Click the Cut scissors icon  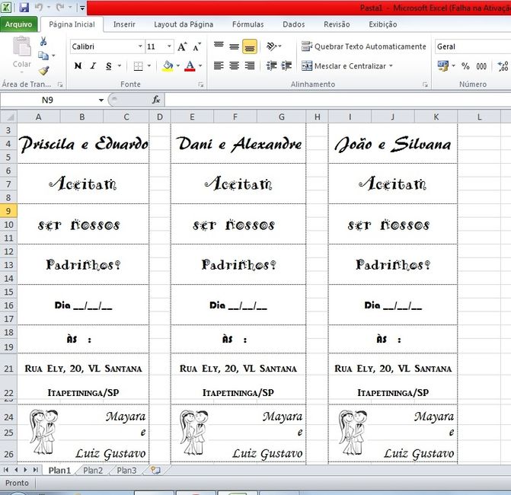point(43,41)
